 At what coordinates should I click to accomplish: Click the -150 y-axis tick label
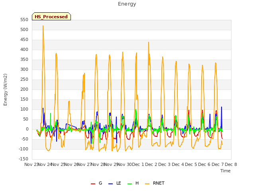[24, 159]
